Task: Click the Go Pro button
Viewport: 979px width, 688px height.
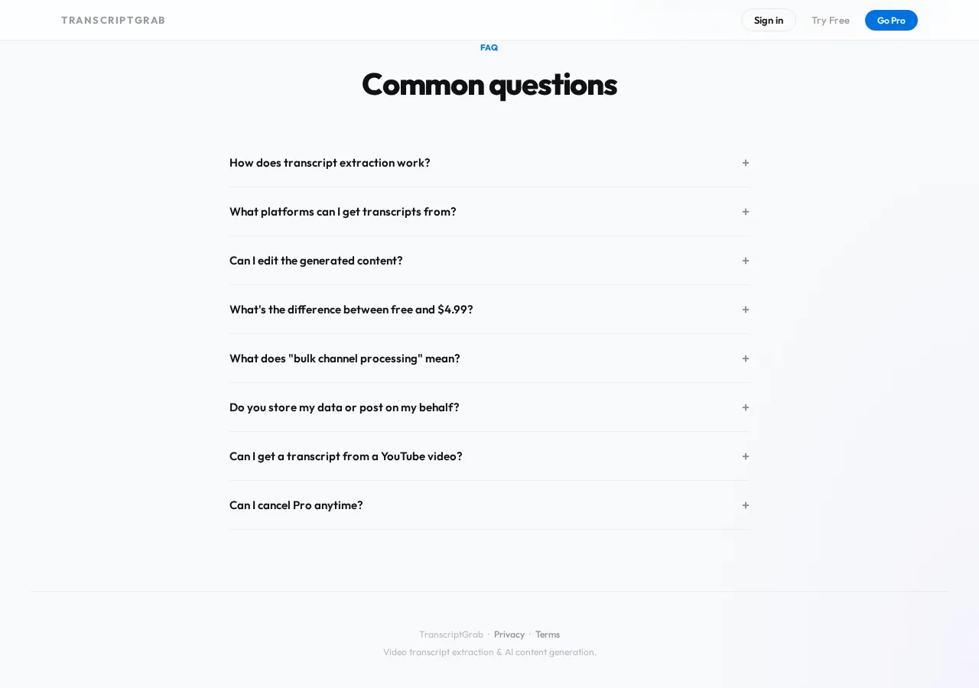Action: tap(891, 20)
